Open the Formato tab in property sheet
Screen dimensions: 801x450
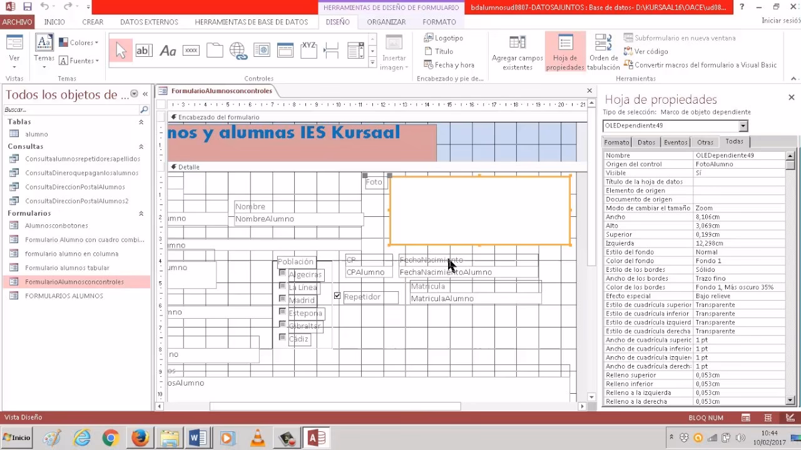(x=616, y=142)
